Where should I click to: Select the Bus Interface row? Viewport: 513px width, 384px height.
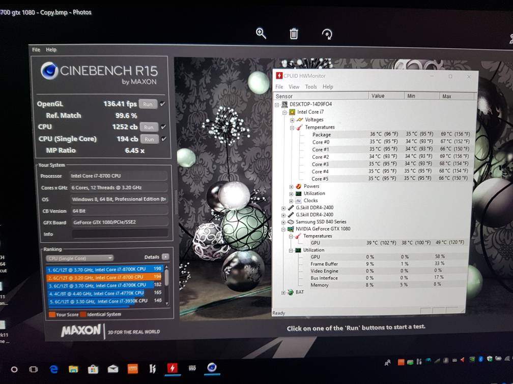(383, 278)
